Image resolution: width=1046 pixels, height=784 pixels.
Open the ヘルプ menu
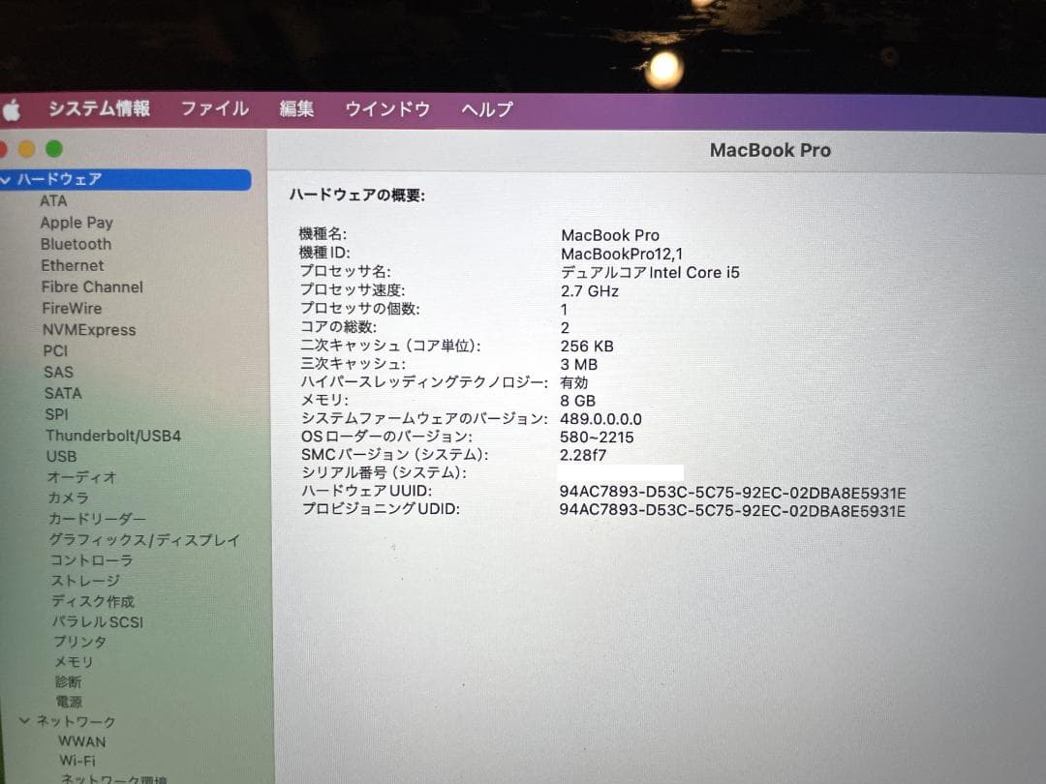pos(485,109)
